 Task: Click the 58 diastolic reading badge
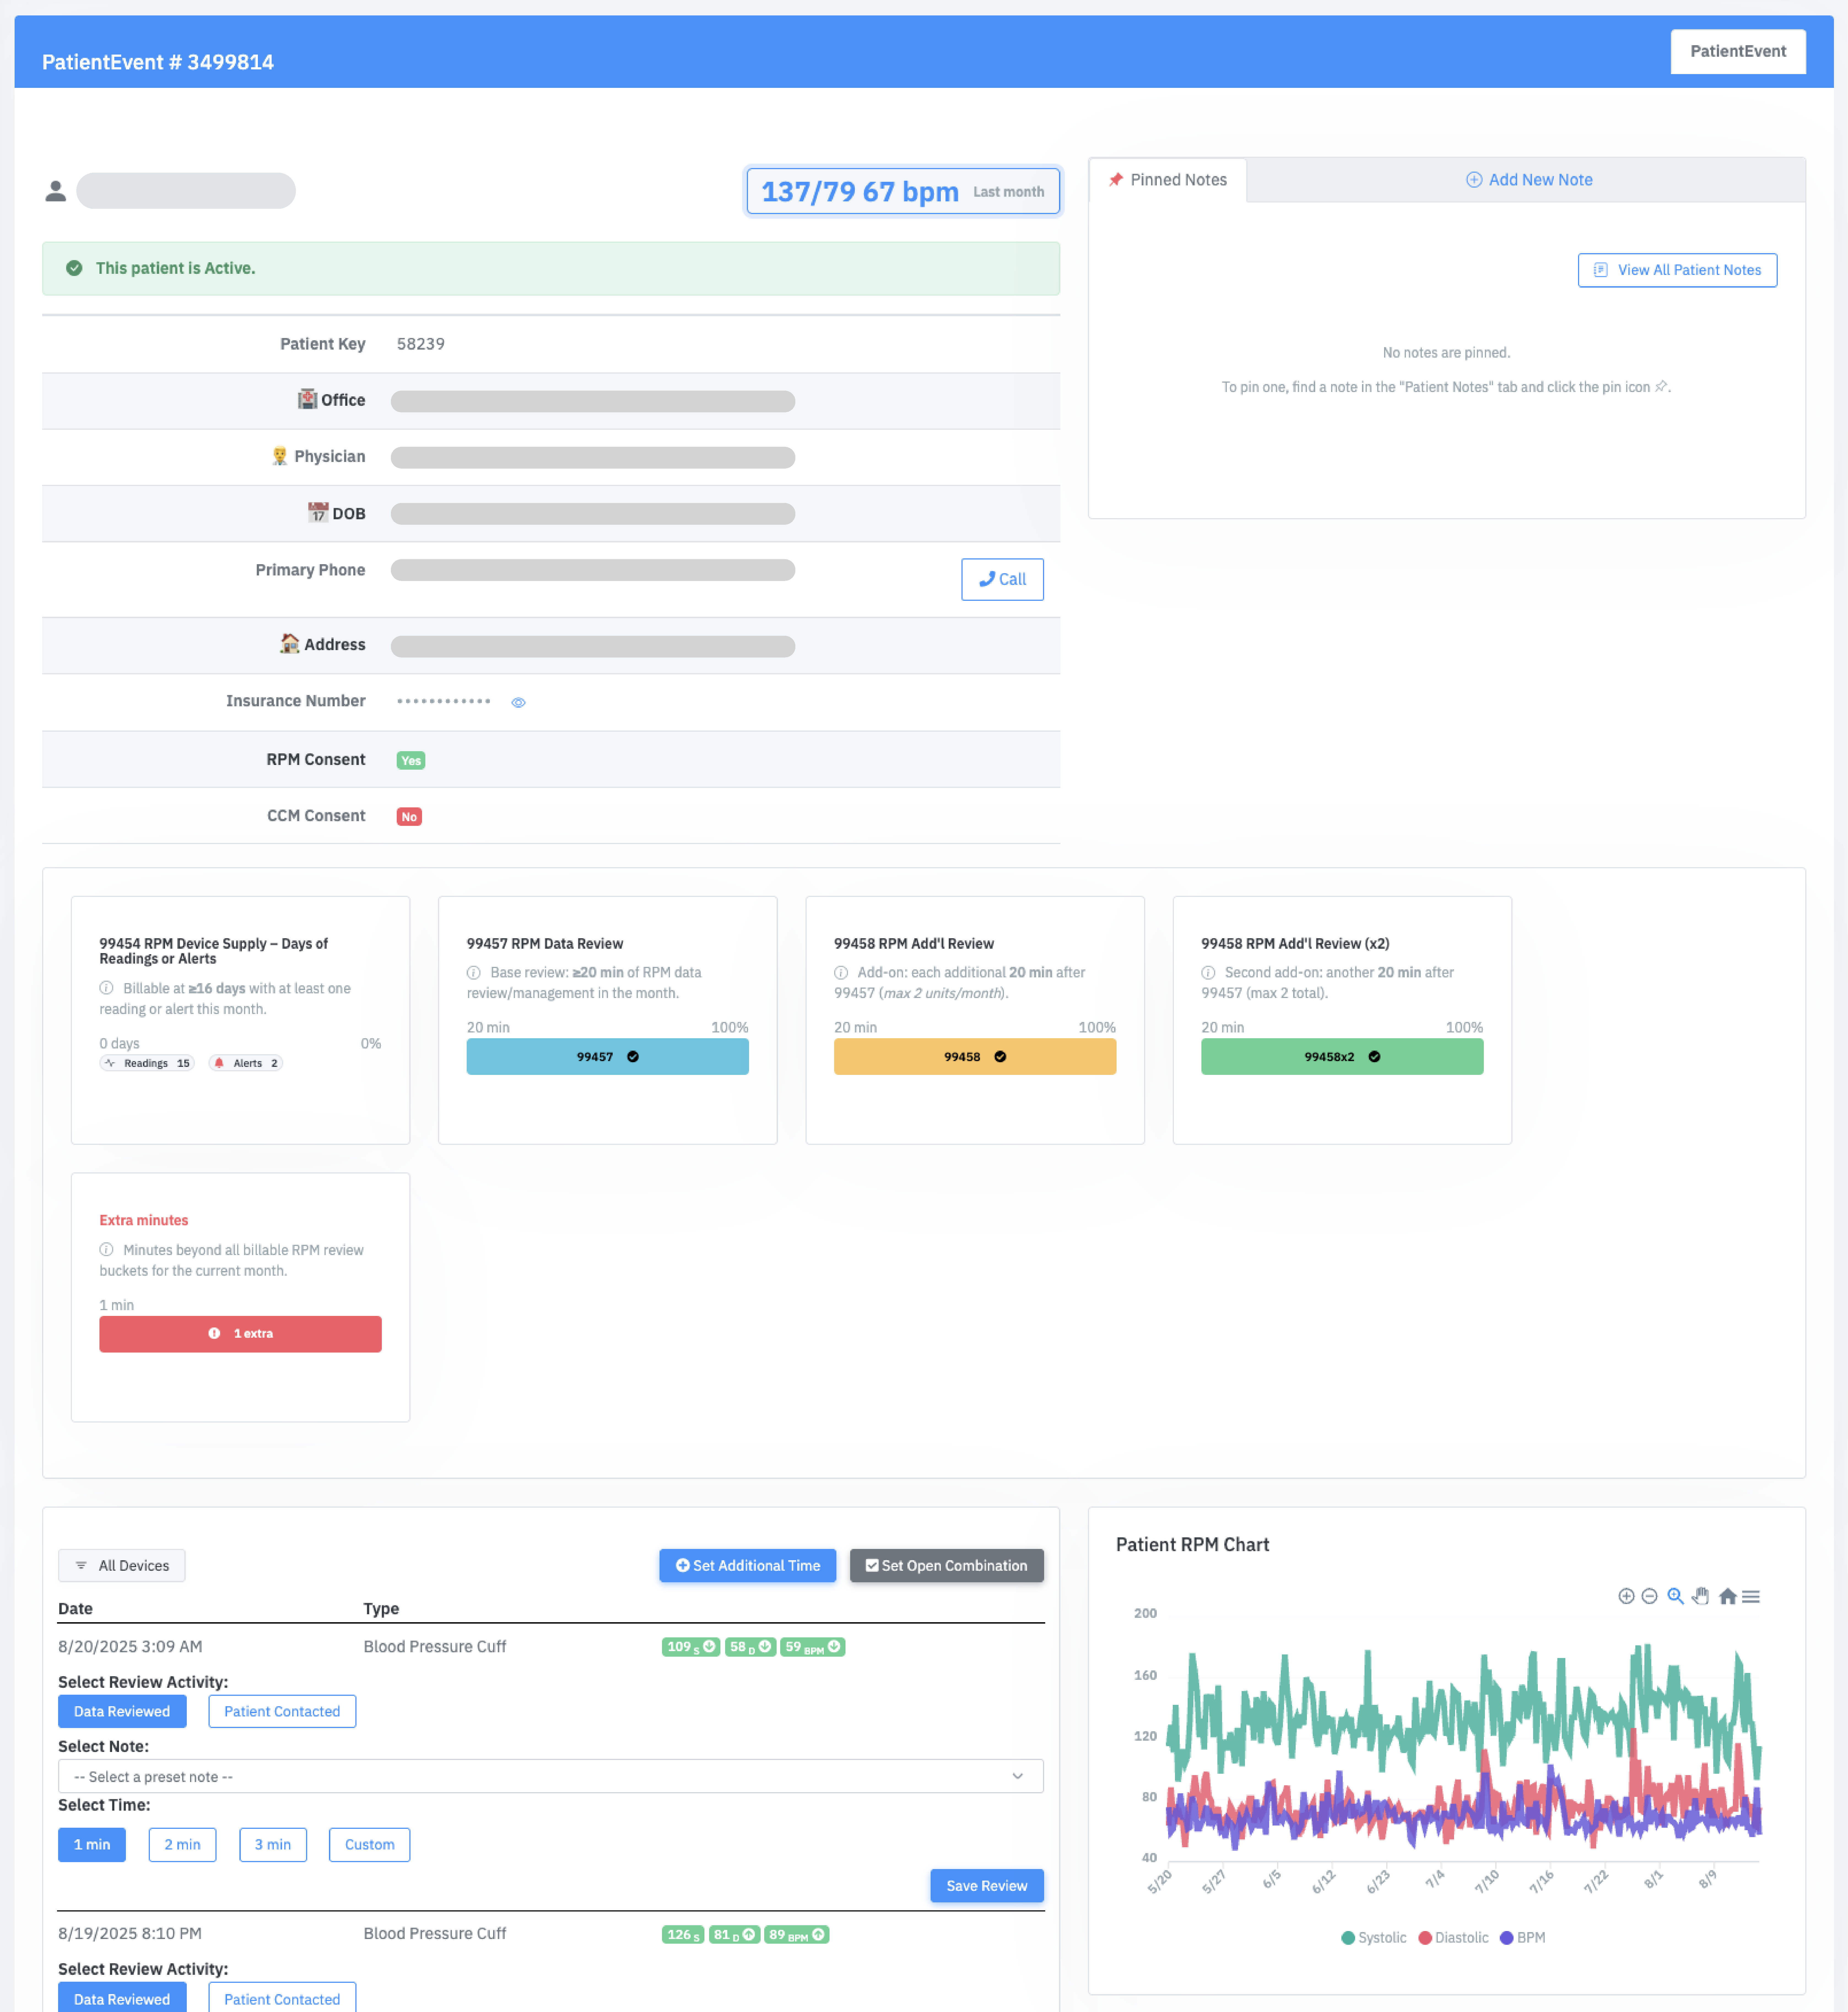tap(750, 1647)
